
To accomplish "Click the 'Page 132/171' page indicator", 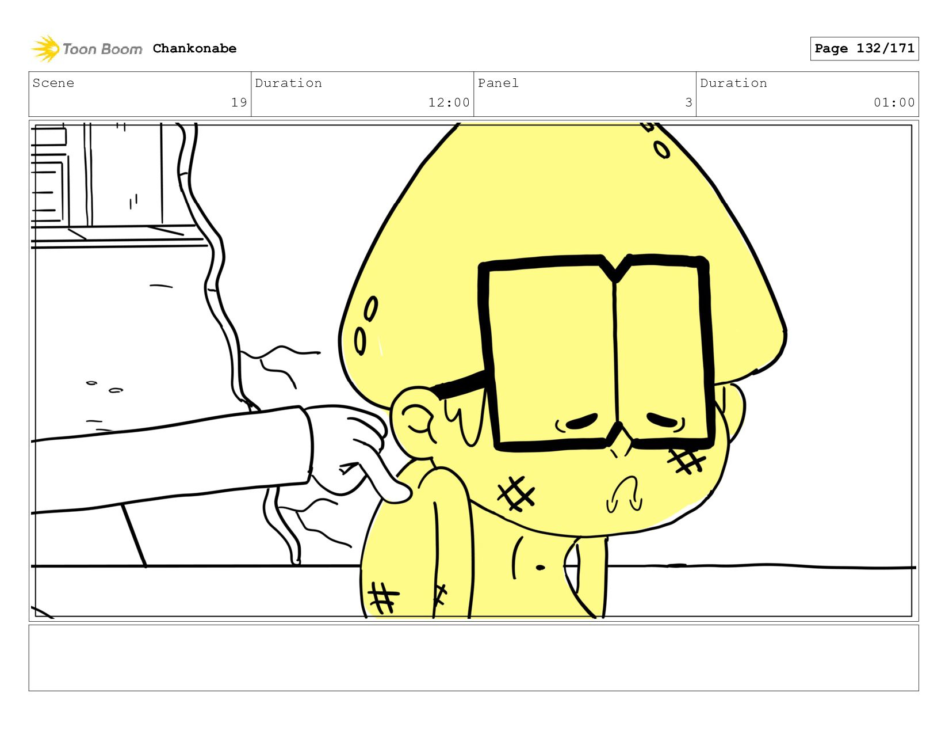I will [x=864, y=48].
